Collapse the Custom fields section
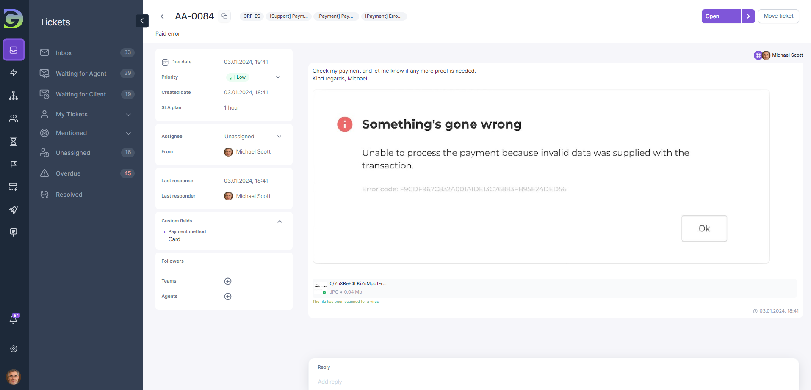 [x=280, y=222]
